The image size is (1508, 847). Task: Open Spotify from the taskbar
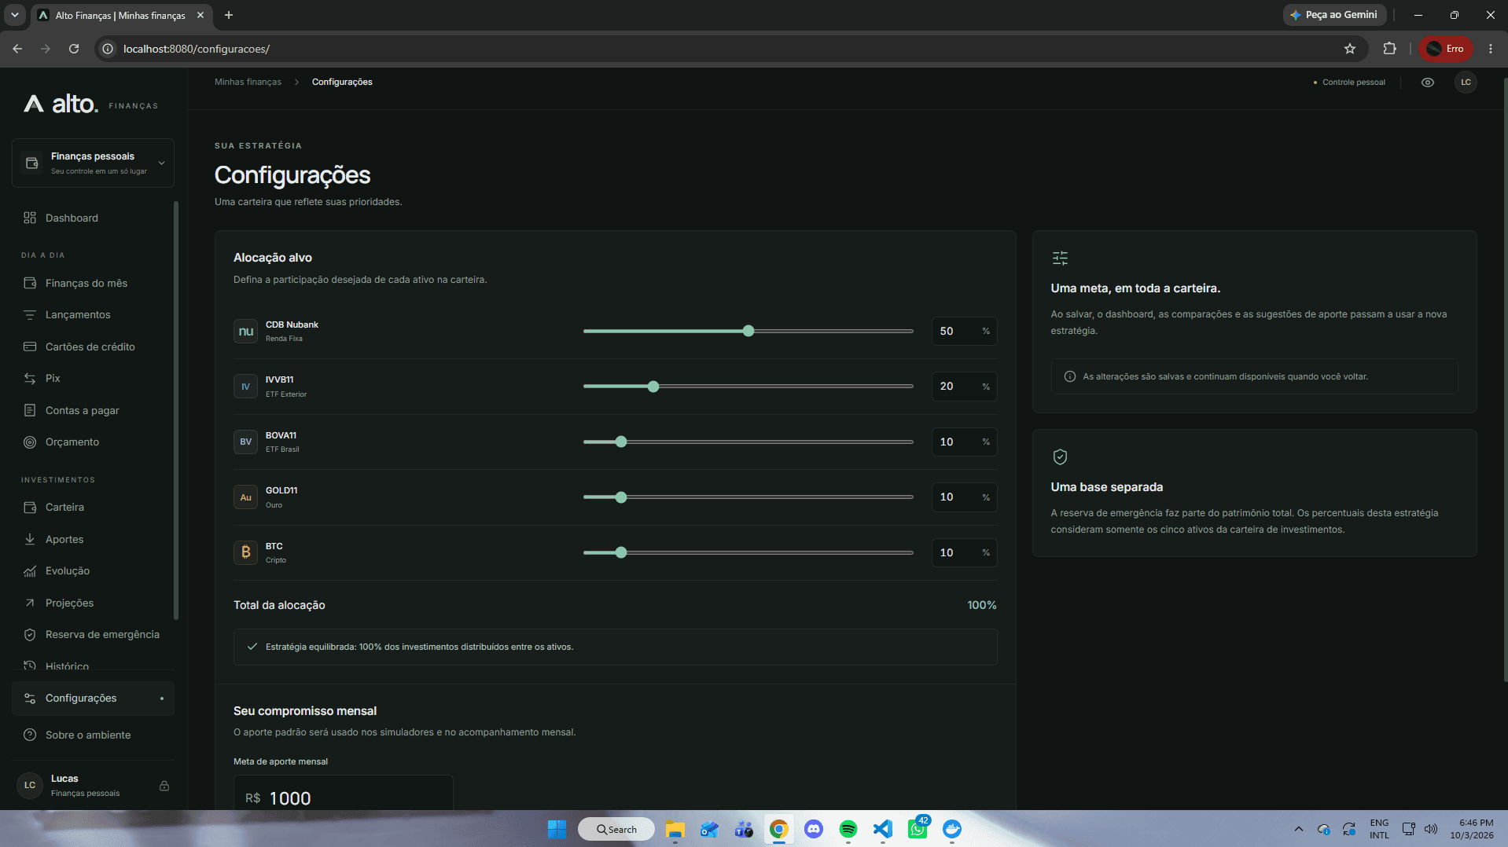[848, 829]
